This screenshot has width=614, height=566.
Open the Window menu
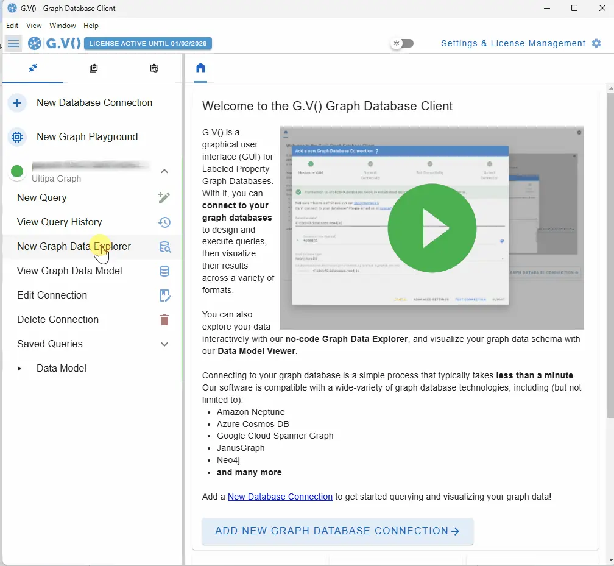tap(63, 26)
